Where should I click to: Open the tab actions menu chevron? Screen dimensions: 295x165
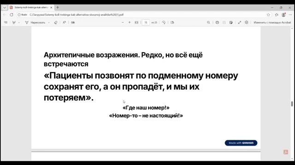5,8
